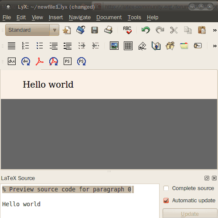
Task: Open the Standard paragraph style dropdown
Action: click(32, 30)
